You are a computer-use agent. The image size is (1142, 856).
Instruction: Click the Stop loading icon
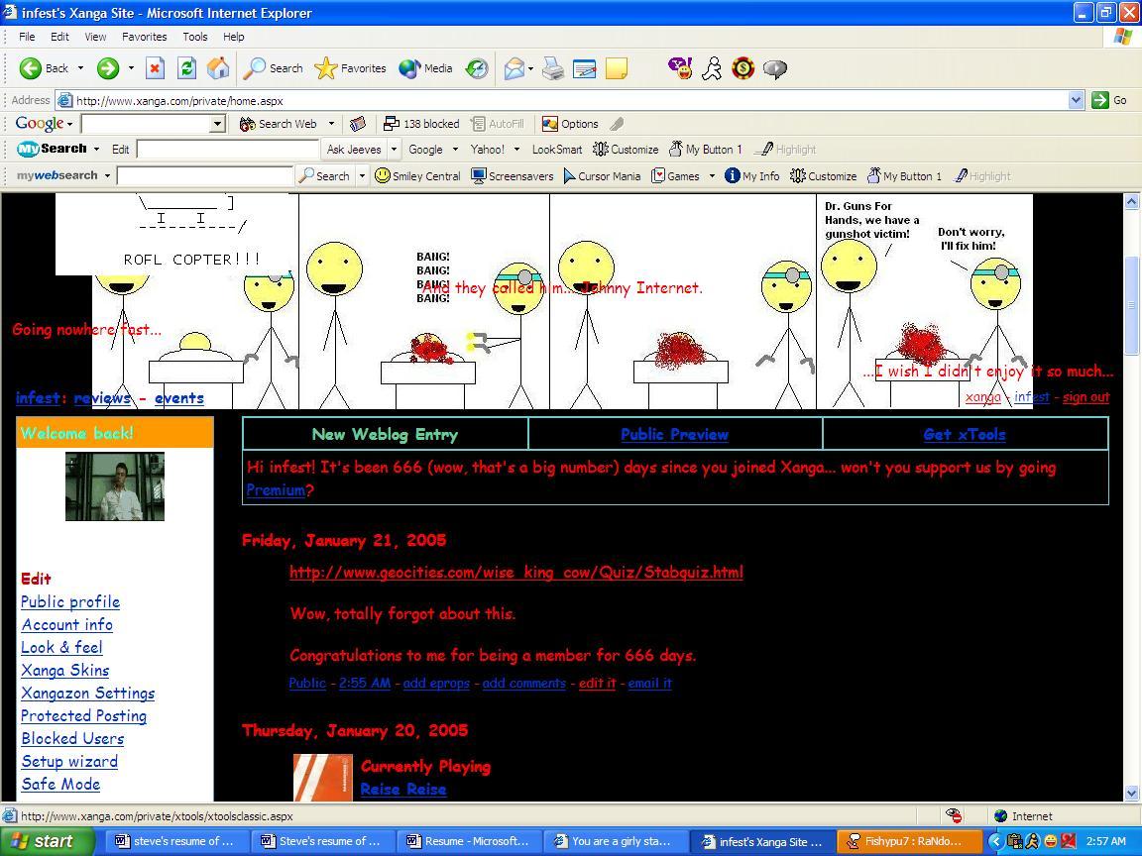[x=155, y=68]
